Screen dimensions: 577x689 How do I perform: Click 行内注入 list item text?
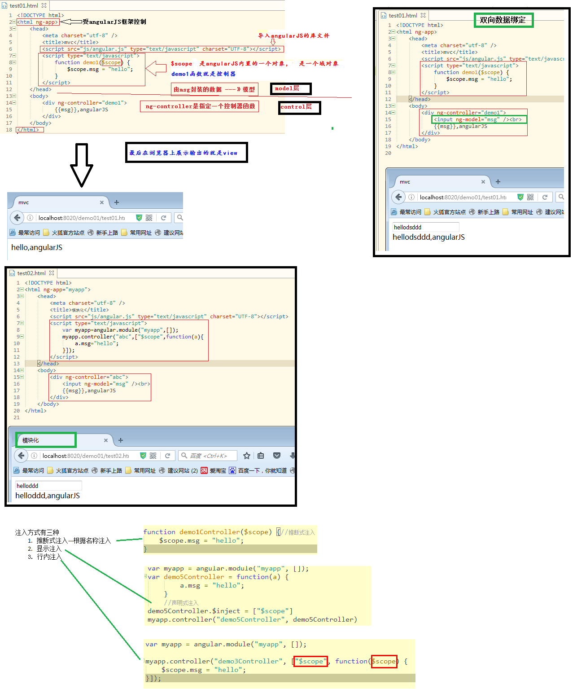click(49, 557)
